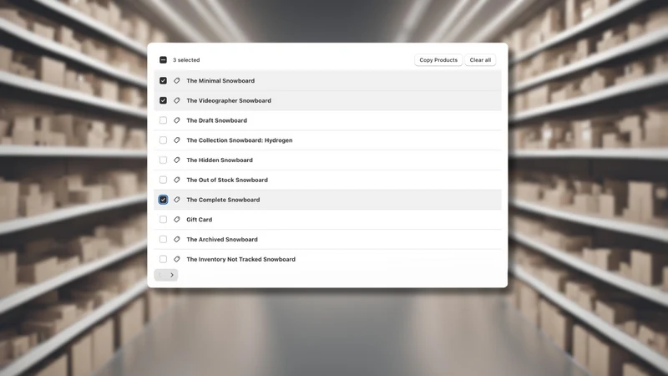
Task: Click tag icon beside The Videographer Snowboard
Action: click(x=177, y=100)
